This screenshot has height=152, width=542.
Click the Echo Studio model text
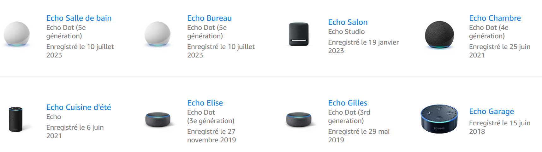(346, 32)
